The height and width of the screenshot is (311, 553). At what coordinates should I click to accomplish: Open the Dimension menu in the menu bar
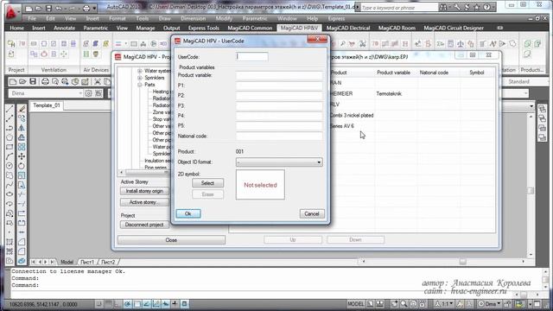coord(193,19)
